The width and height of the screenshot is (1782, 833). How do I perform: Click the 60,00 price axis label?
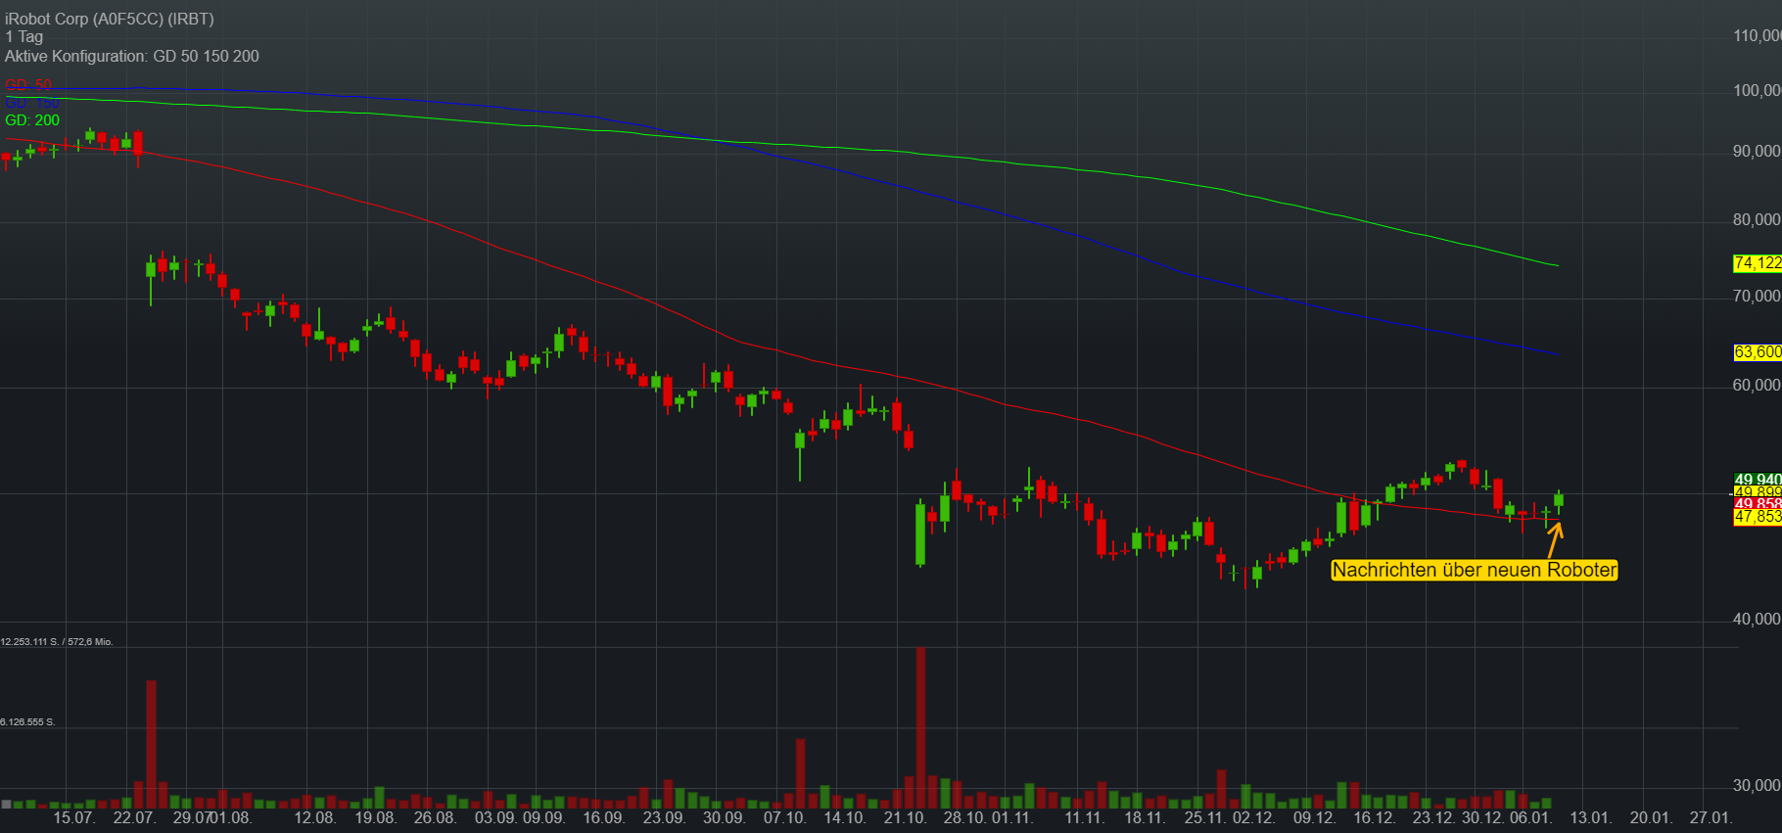pyautogui.click(x=1757, y=385)
